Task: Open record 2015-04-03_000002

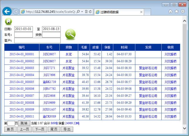Action: click(x=22, y=61)
